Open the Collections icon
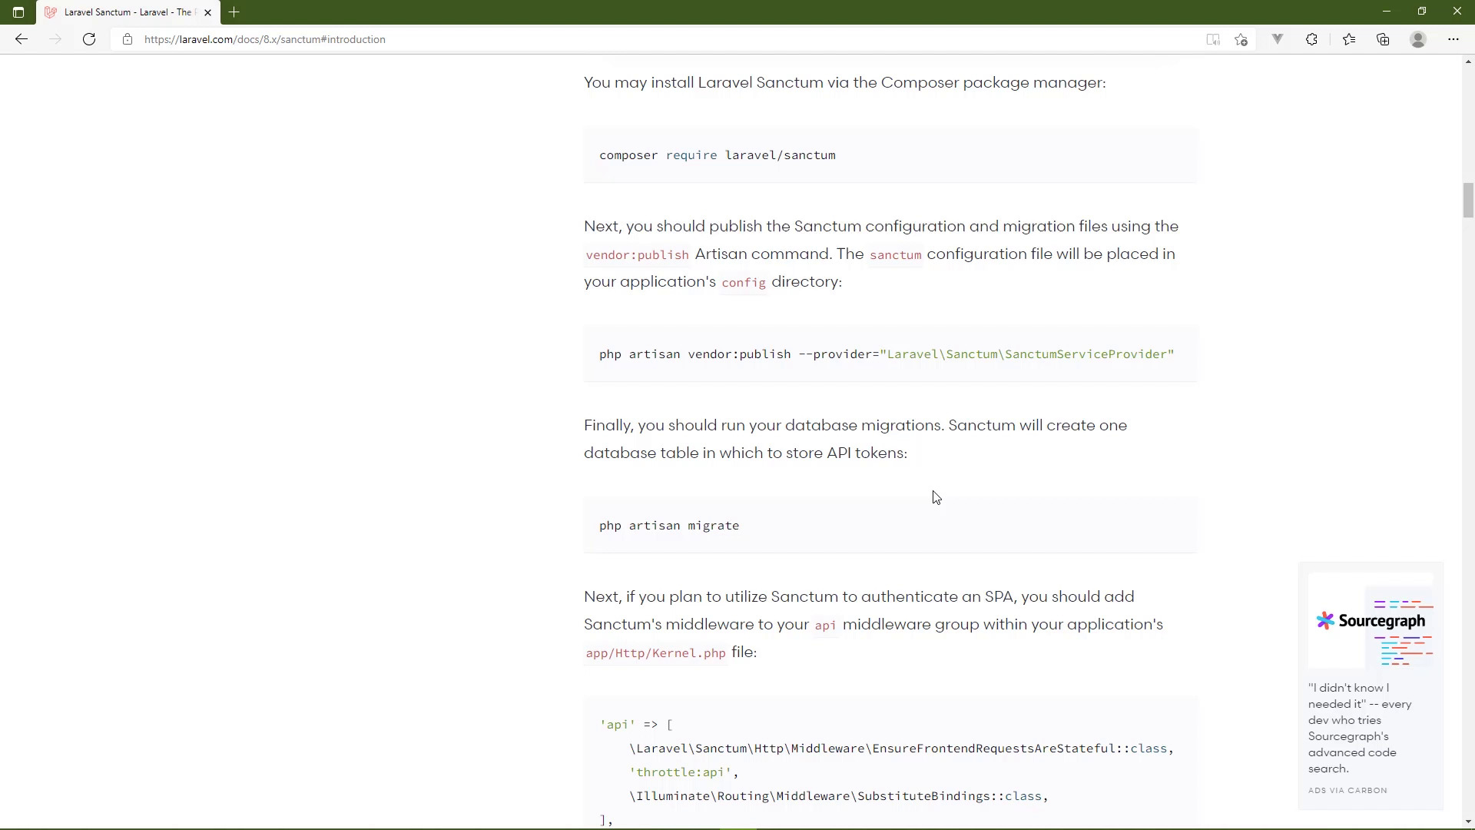Image resolution: width=1475 pixels, height=830 pixels. 1383,39
